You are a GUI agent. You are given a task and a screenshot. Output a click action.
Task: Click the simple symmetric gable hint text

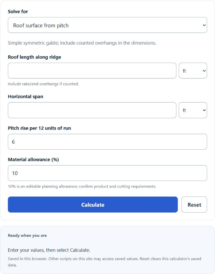pos(82,43)
